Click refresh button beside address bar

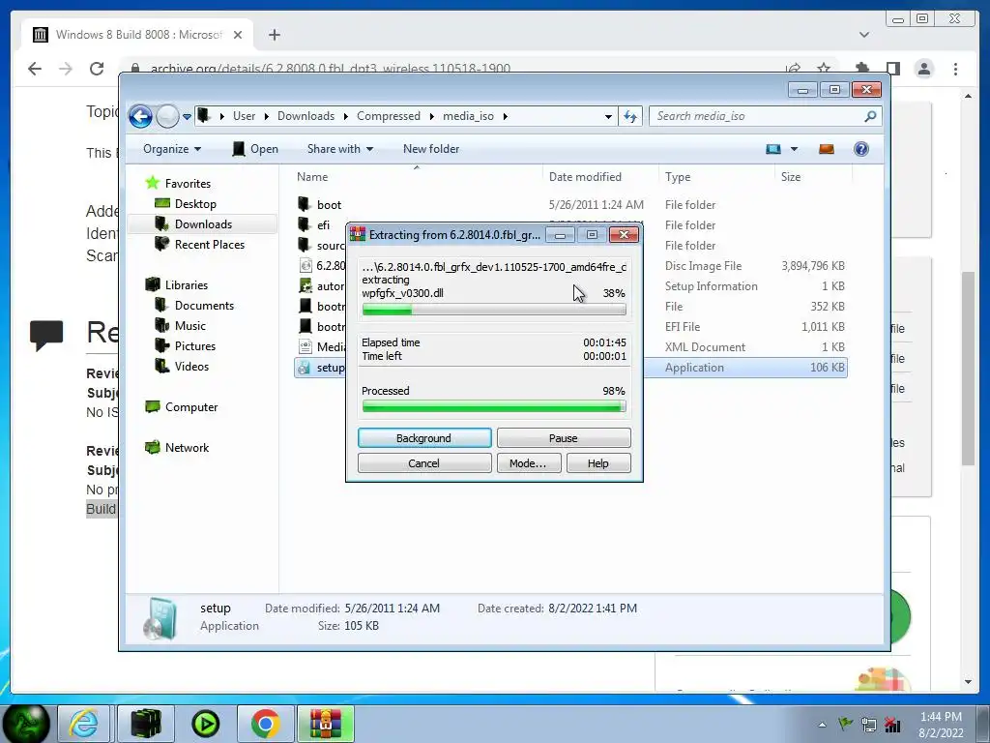coord(630,116)
